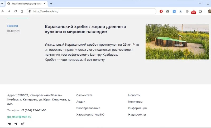Open the Информация footer link
The image size is (211, 128).
coord(137,108)
